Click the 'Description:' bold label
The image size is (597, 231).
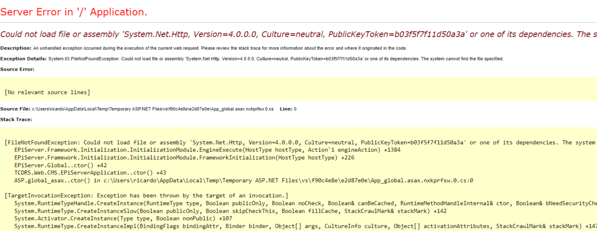coord(16,48)
